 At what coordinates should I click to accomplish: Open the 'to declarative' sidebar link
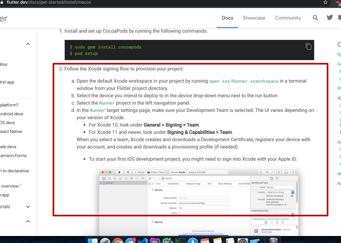pos(14,171)
